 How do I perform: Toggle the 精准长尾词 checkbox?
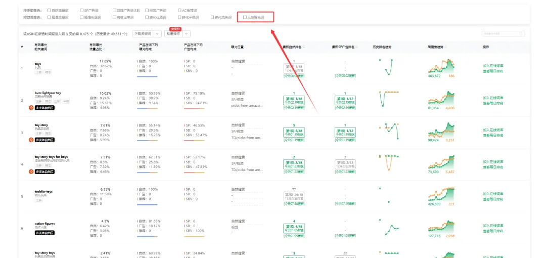[81, 17]
